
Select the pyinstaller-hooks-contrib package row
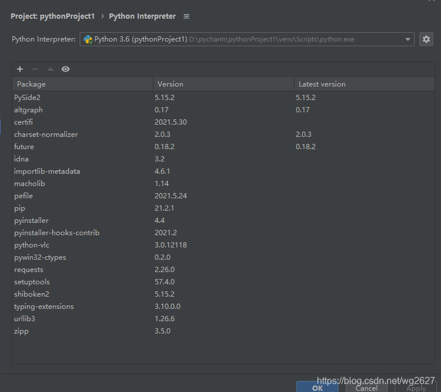coord(223,233)
